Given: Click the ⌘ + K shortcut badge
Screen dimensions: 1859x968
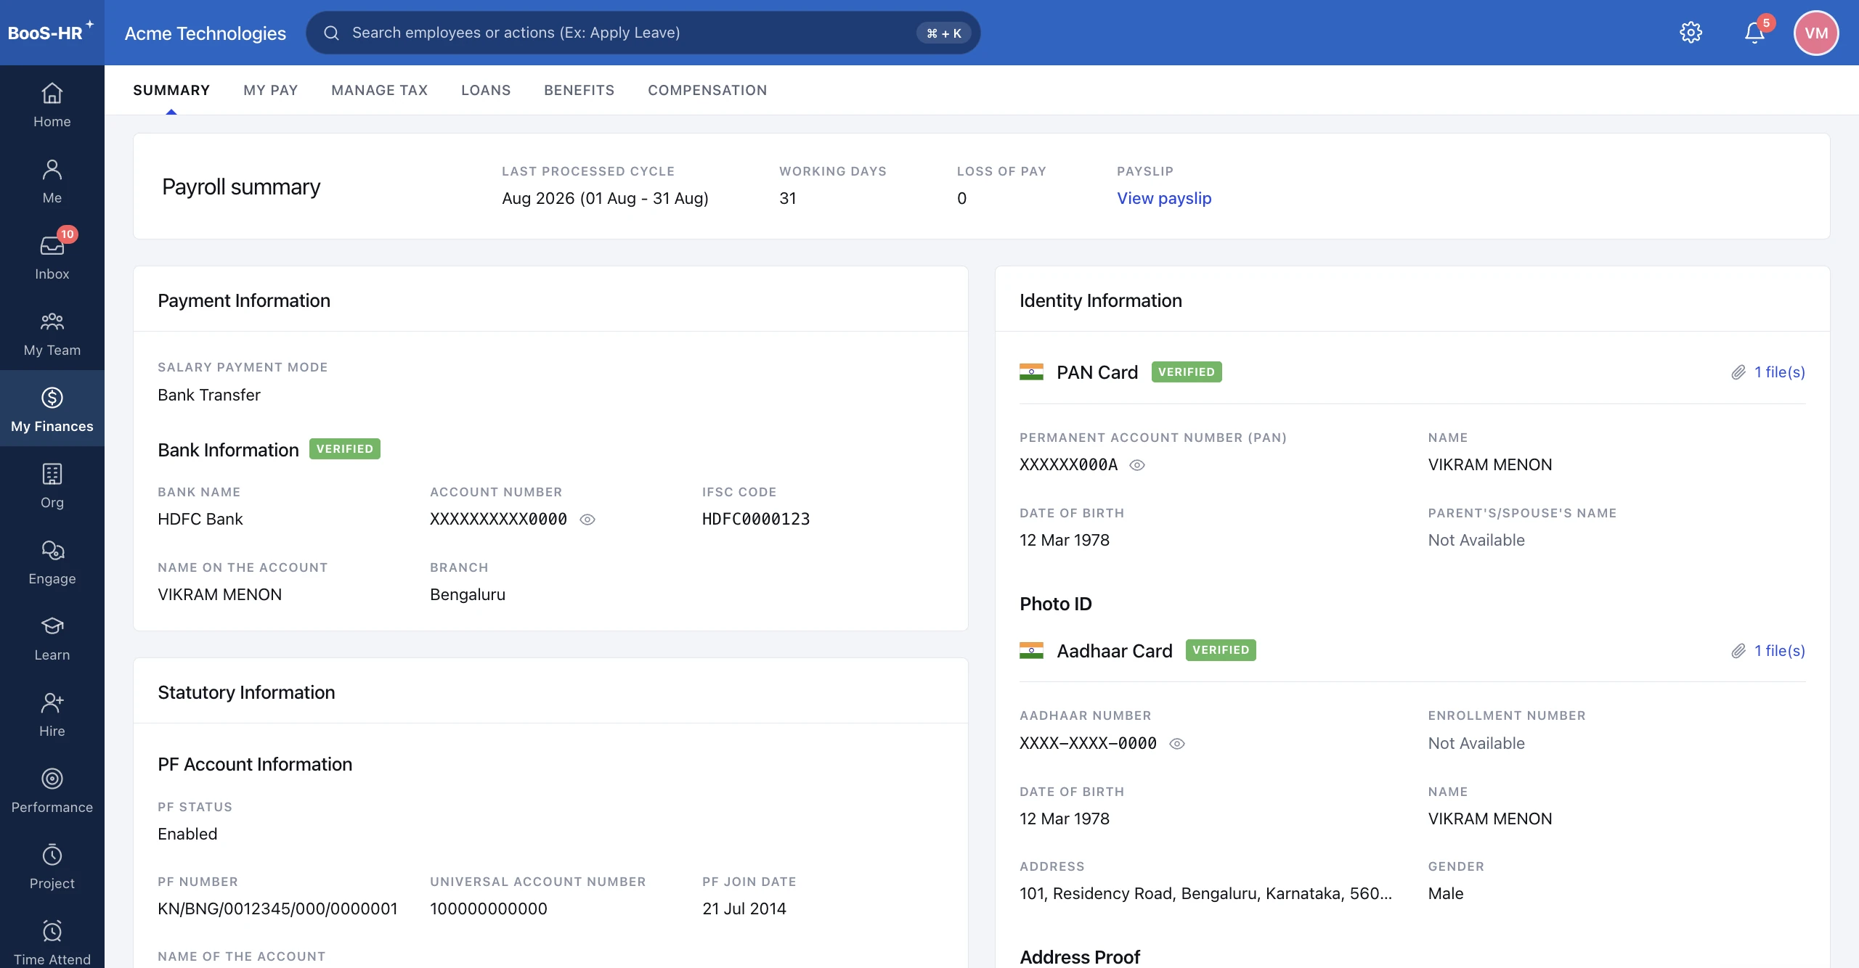Looking at the screenshot, I should click(944, 33).
